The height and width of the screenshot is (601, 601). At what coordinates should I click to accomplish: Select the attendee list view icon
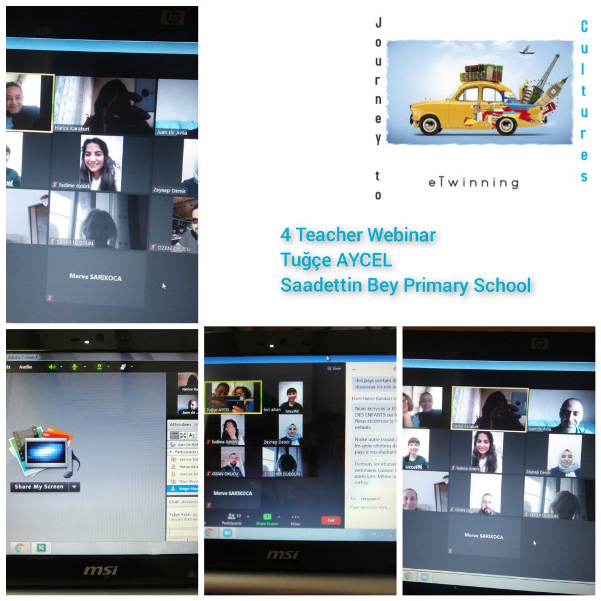pyautogui.click(x=174, y=435)
